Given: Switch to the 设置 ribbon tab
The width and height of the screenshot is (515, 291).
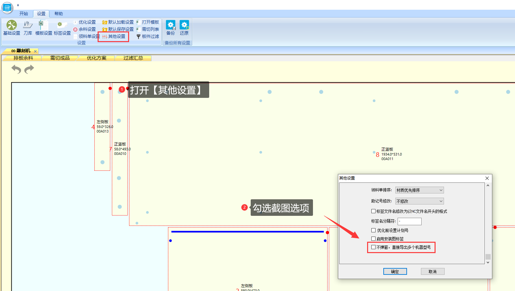Looking at the screenshot, I should [41, 14].
